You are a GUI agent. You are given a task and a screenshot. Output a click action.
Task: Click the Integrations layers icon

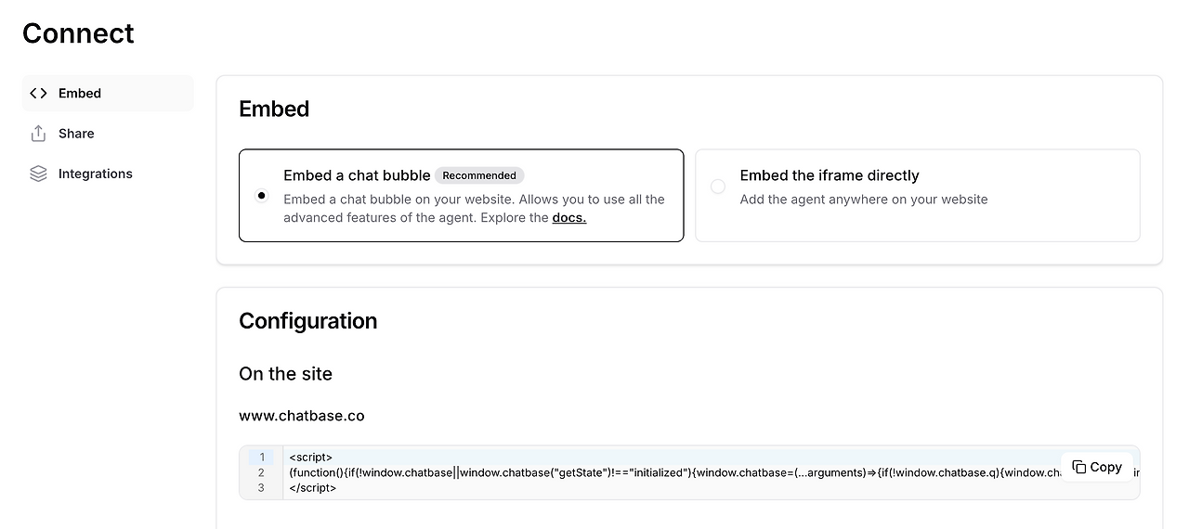[38, 174]
